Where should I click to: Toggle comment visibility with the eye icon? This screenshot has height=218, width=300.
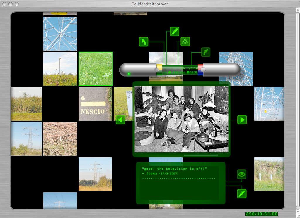[x=242, y=174]
